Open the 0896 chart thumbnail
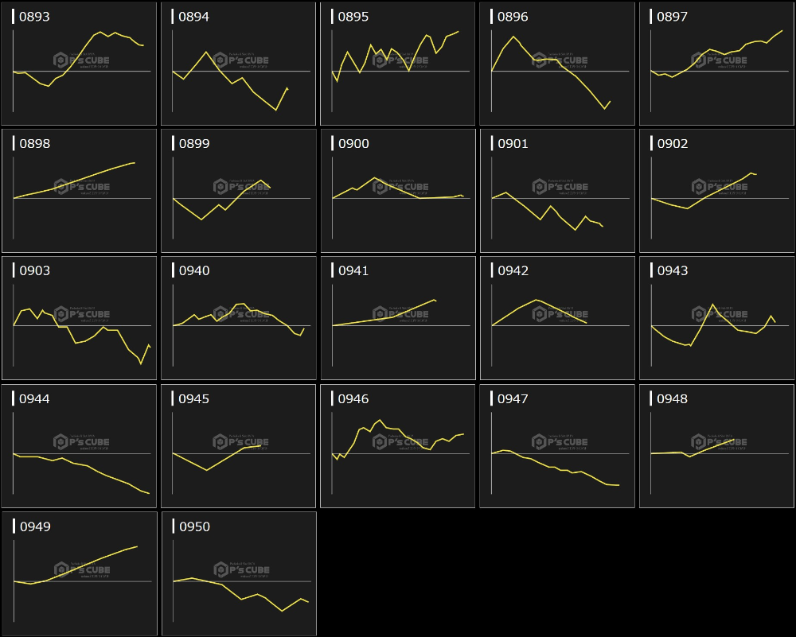Viewport: 796px width, 637px height. pos(556,64)
